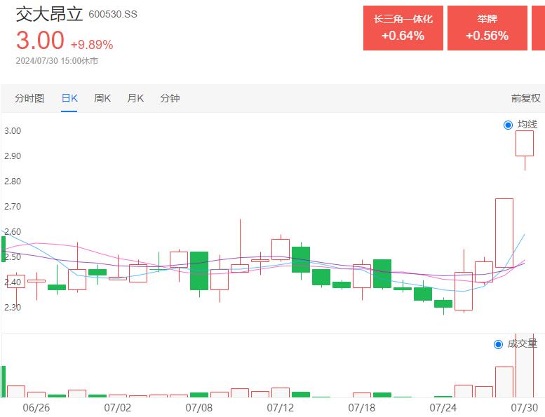Click the current price 3.00

(x=40, y=41)
